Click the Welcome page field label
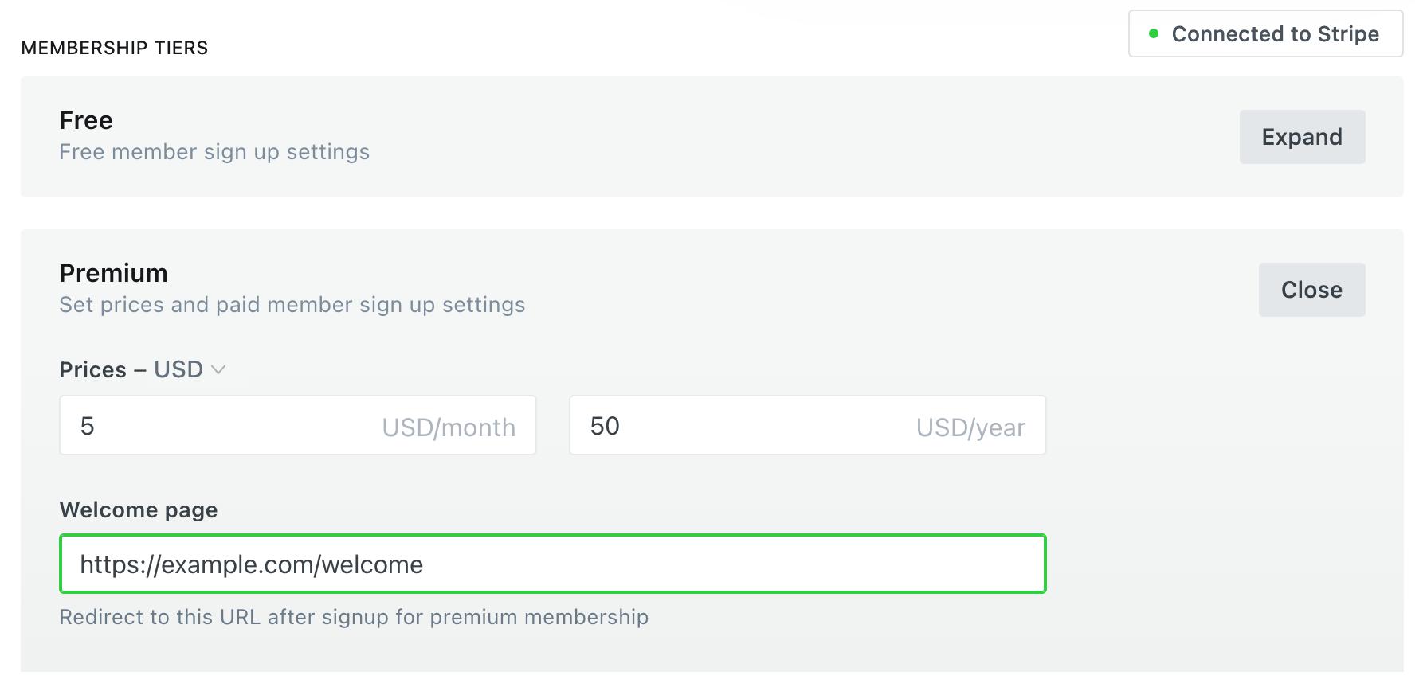Screen dimensions: 1423x691 coord(139,509)
